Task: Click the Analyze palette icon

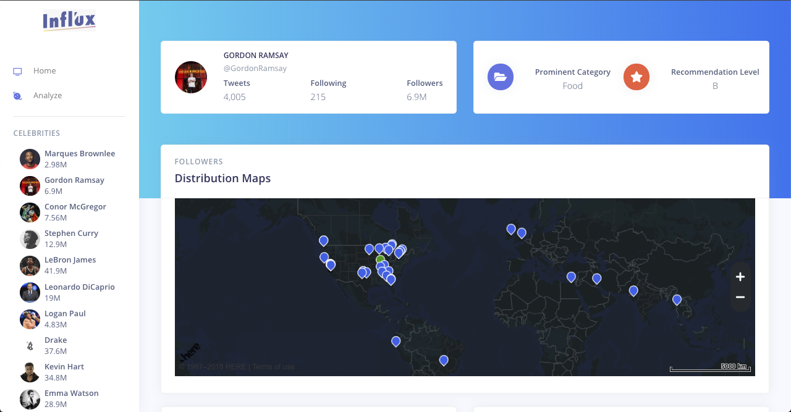Action: (18, 96)
